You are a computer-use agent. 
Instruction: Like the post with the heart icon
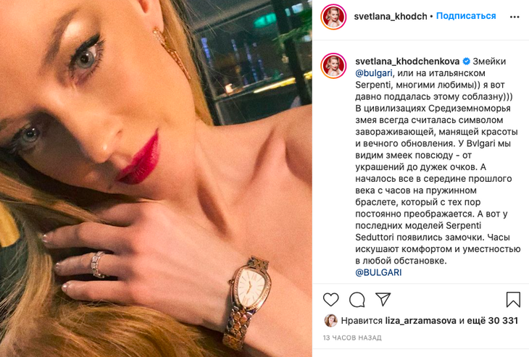(x=330, y=299)
